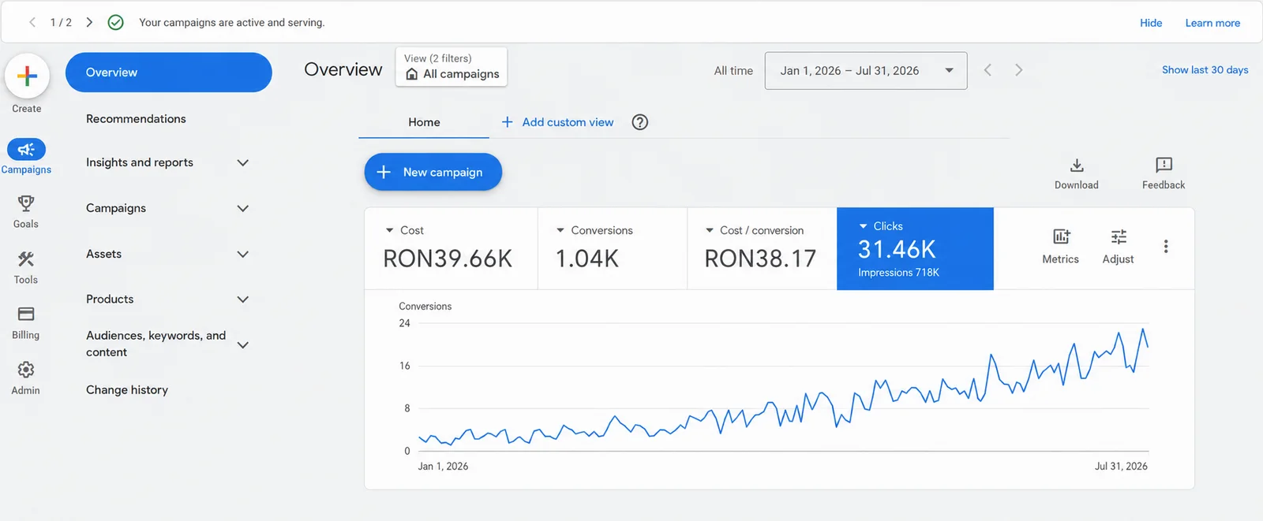Go to next notification arrow

click(89, 22)
